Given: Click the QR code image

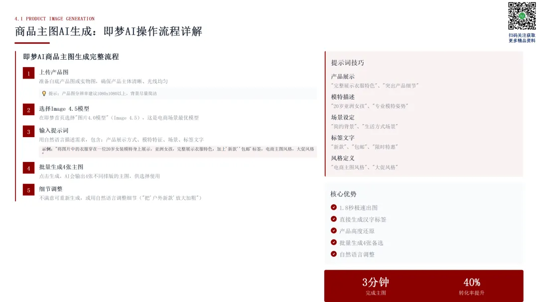Looking at the screenshot, I should (x=522, y=16).
